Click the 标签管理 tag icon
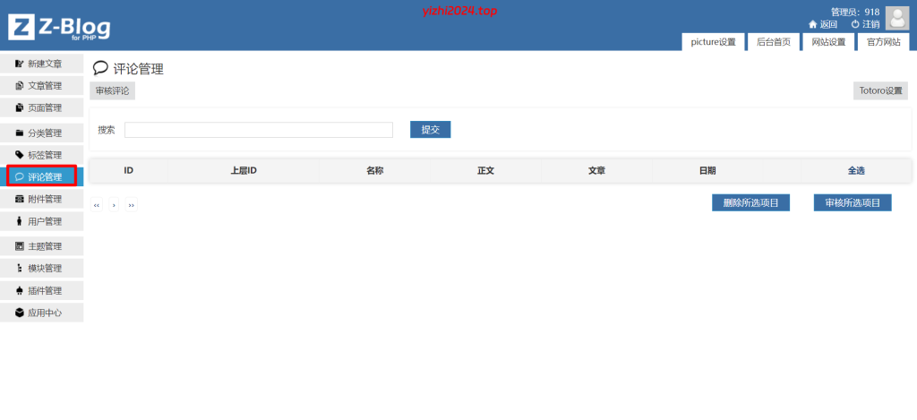This screenshot has height=420, width=917. coord(20,155)
